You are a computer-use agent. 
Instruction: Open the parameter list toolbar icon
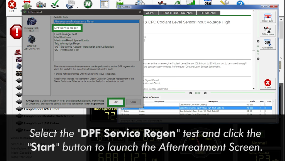click(105, 4)
